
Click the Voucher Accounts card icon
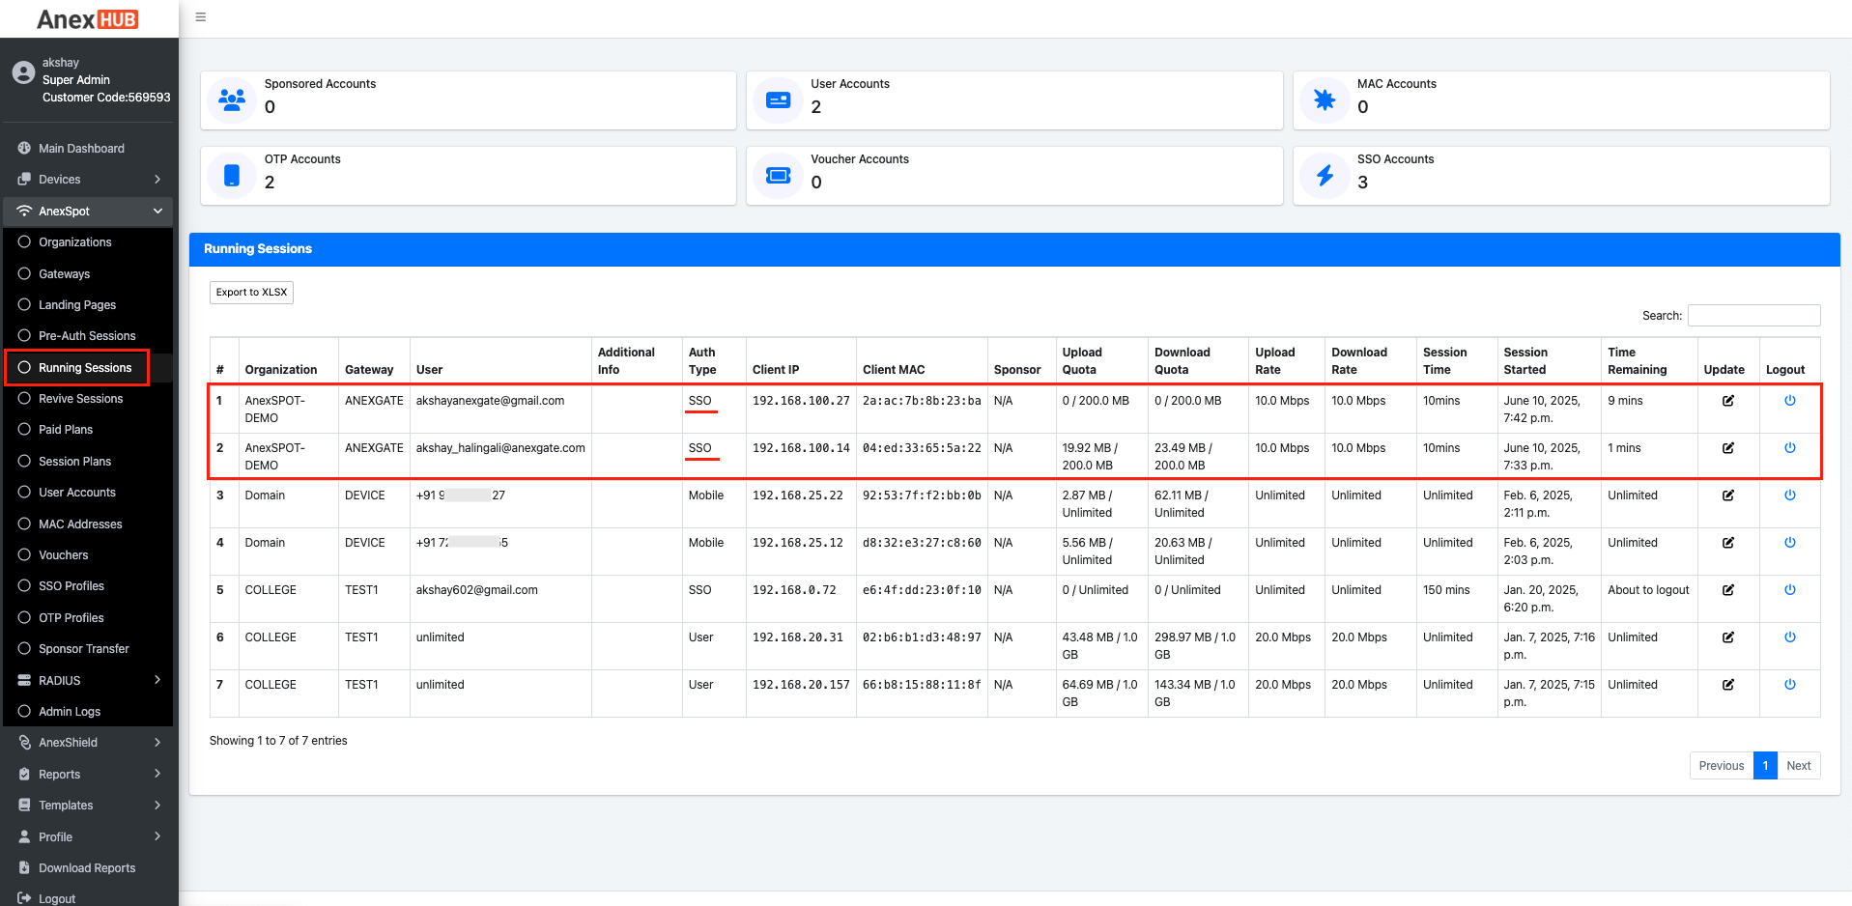coord(778,175)
